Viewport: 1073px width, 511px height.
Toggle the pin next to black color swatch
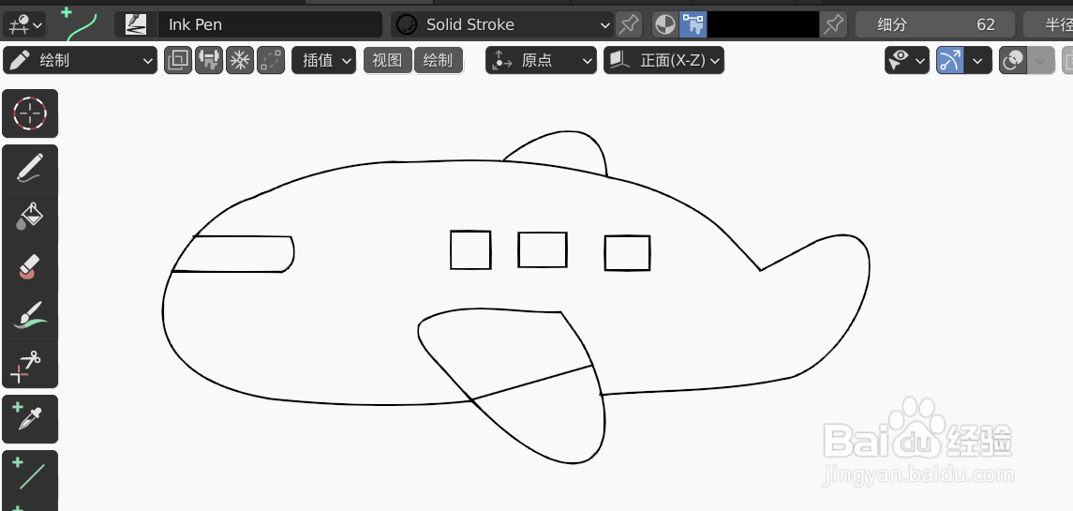(833, 24)
